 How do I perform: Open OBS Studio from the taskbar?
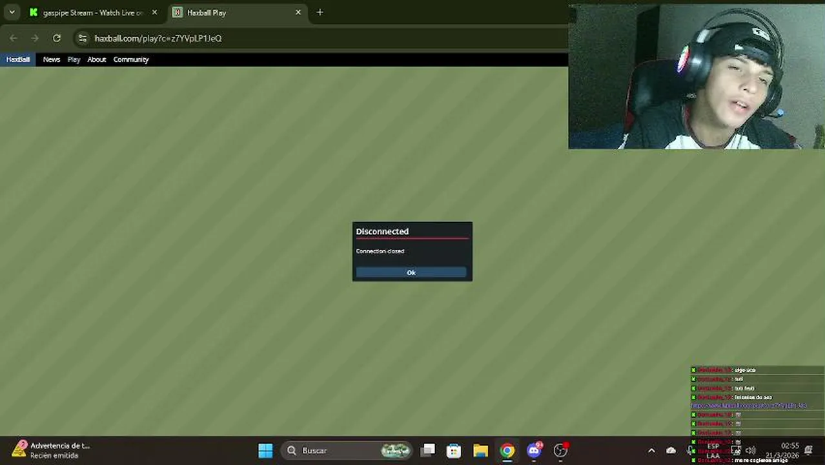click(x=560, y=450)
